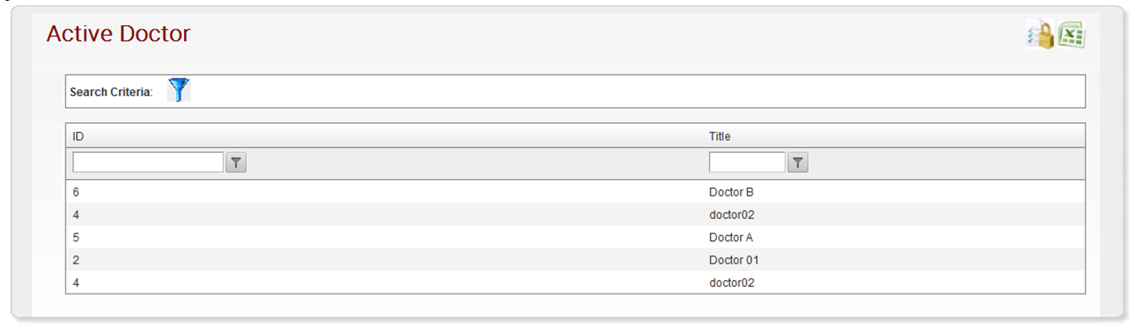Viewport: 1135px width, 332px height.
Task: Click the padlock checklist permissions icon
Action: 1040,34
